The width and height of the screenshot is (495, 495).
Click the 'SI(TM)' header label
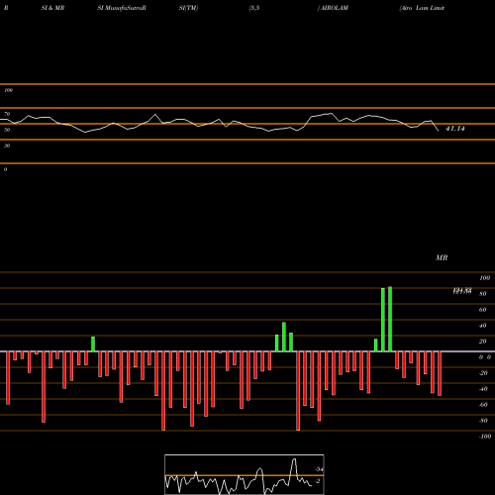tap(188, 8)
